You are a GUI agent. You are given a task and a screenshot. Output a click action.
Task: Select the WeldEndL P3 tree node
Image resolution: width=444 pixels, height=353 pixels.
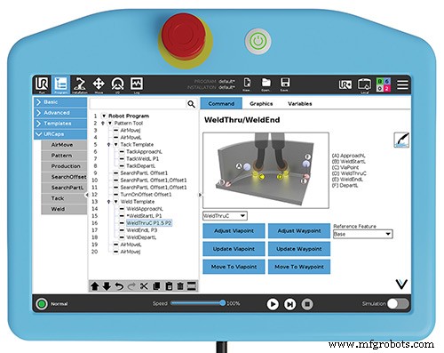142,230
